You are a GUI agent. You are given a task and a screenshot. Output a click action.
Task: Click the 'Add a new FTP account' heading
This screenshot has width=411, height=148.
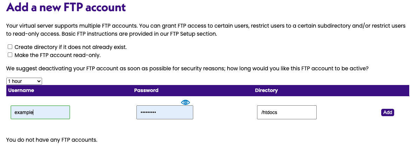66,7
